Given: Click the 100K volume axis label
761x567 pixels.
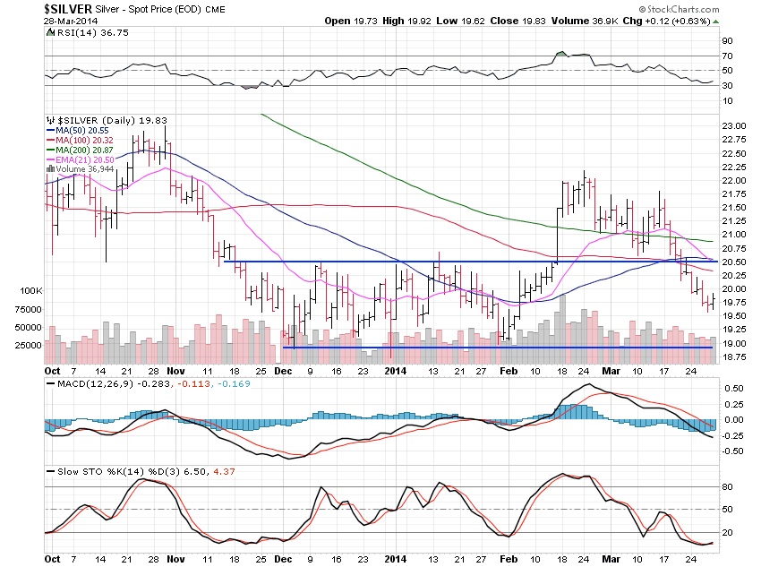Looking at the screenshot, I should (x=31, y=290).
